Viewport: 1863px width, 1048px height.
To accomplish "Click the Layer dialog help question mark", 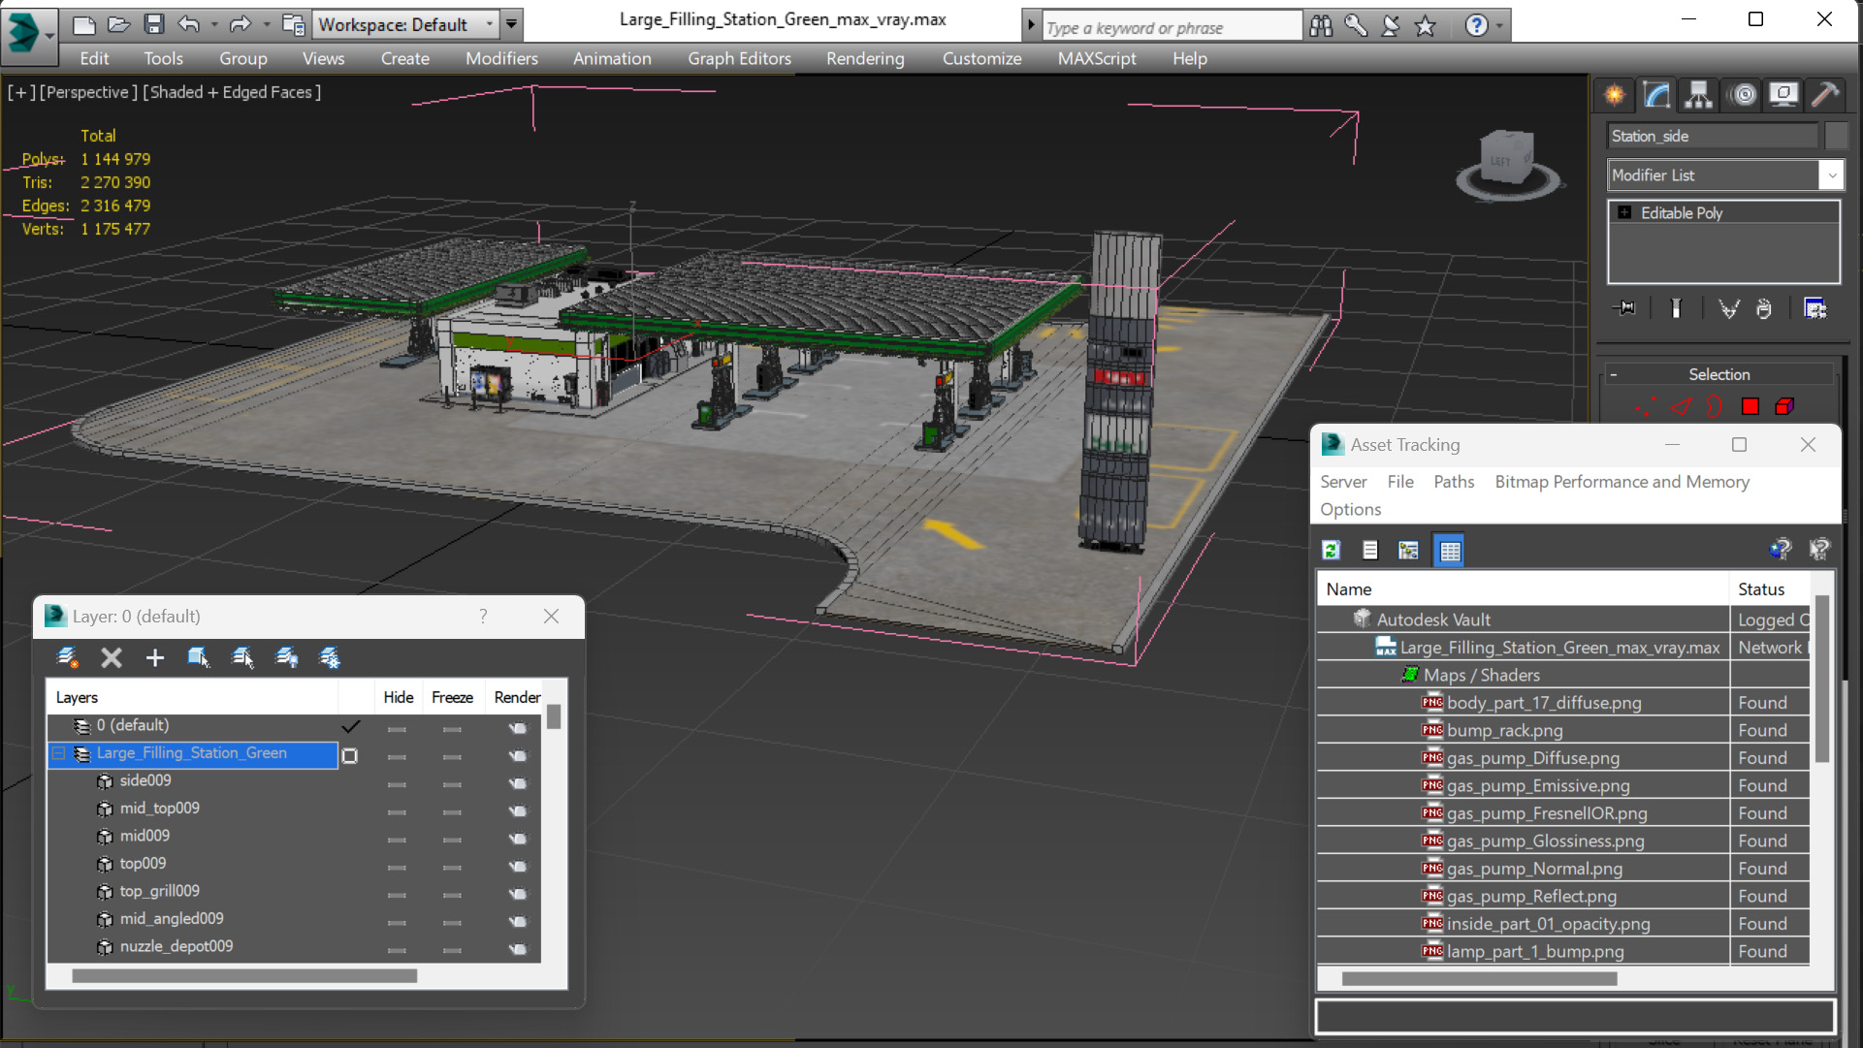I will pyautogui.click(x=483, y=617).
